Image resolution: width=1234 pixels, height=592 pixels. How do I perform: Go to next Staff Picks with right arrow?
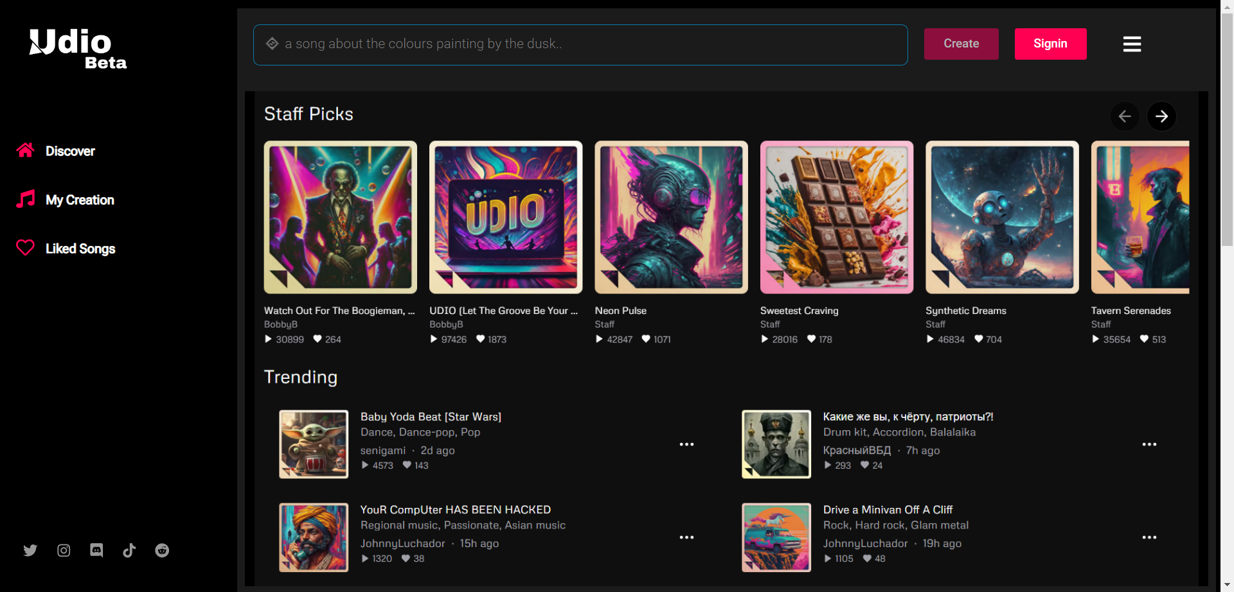(1161, 116)
